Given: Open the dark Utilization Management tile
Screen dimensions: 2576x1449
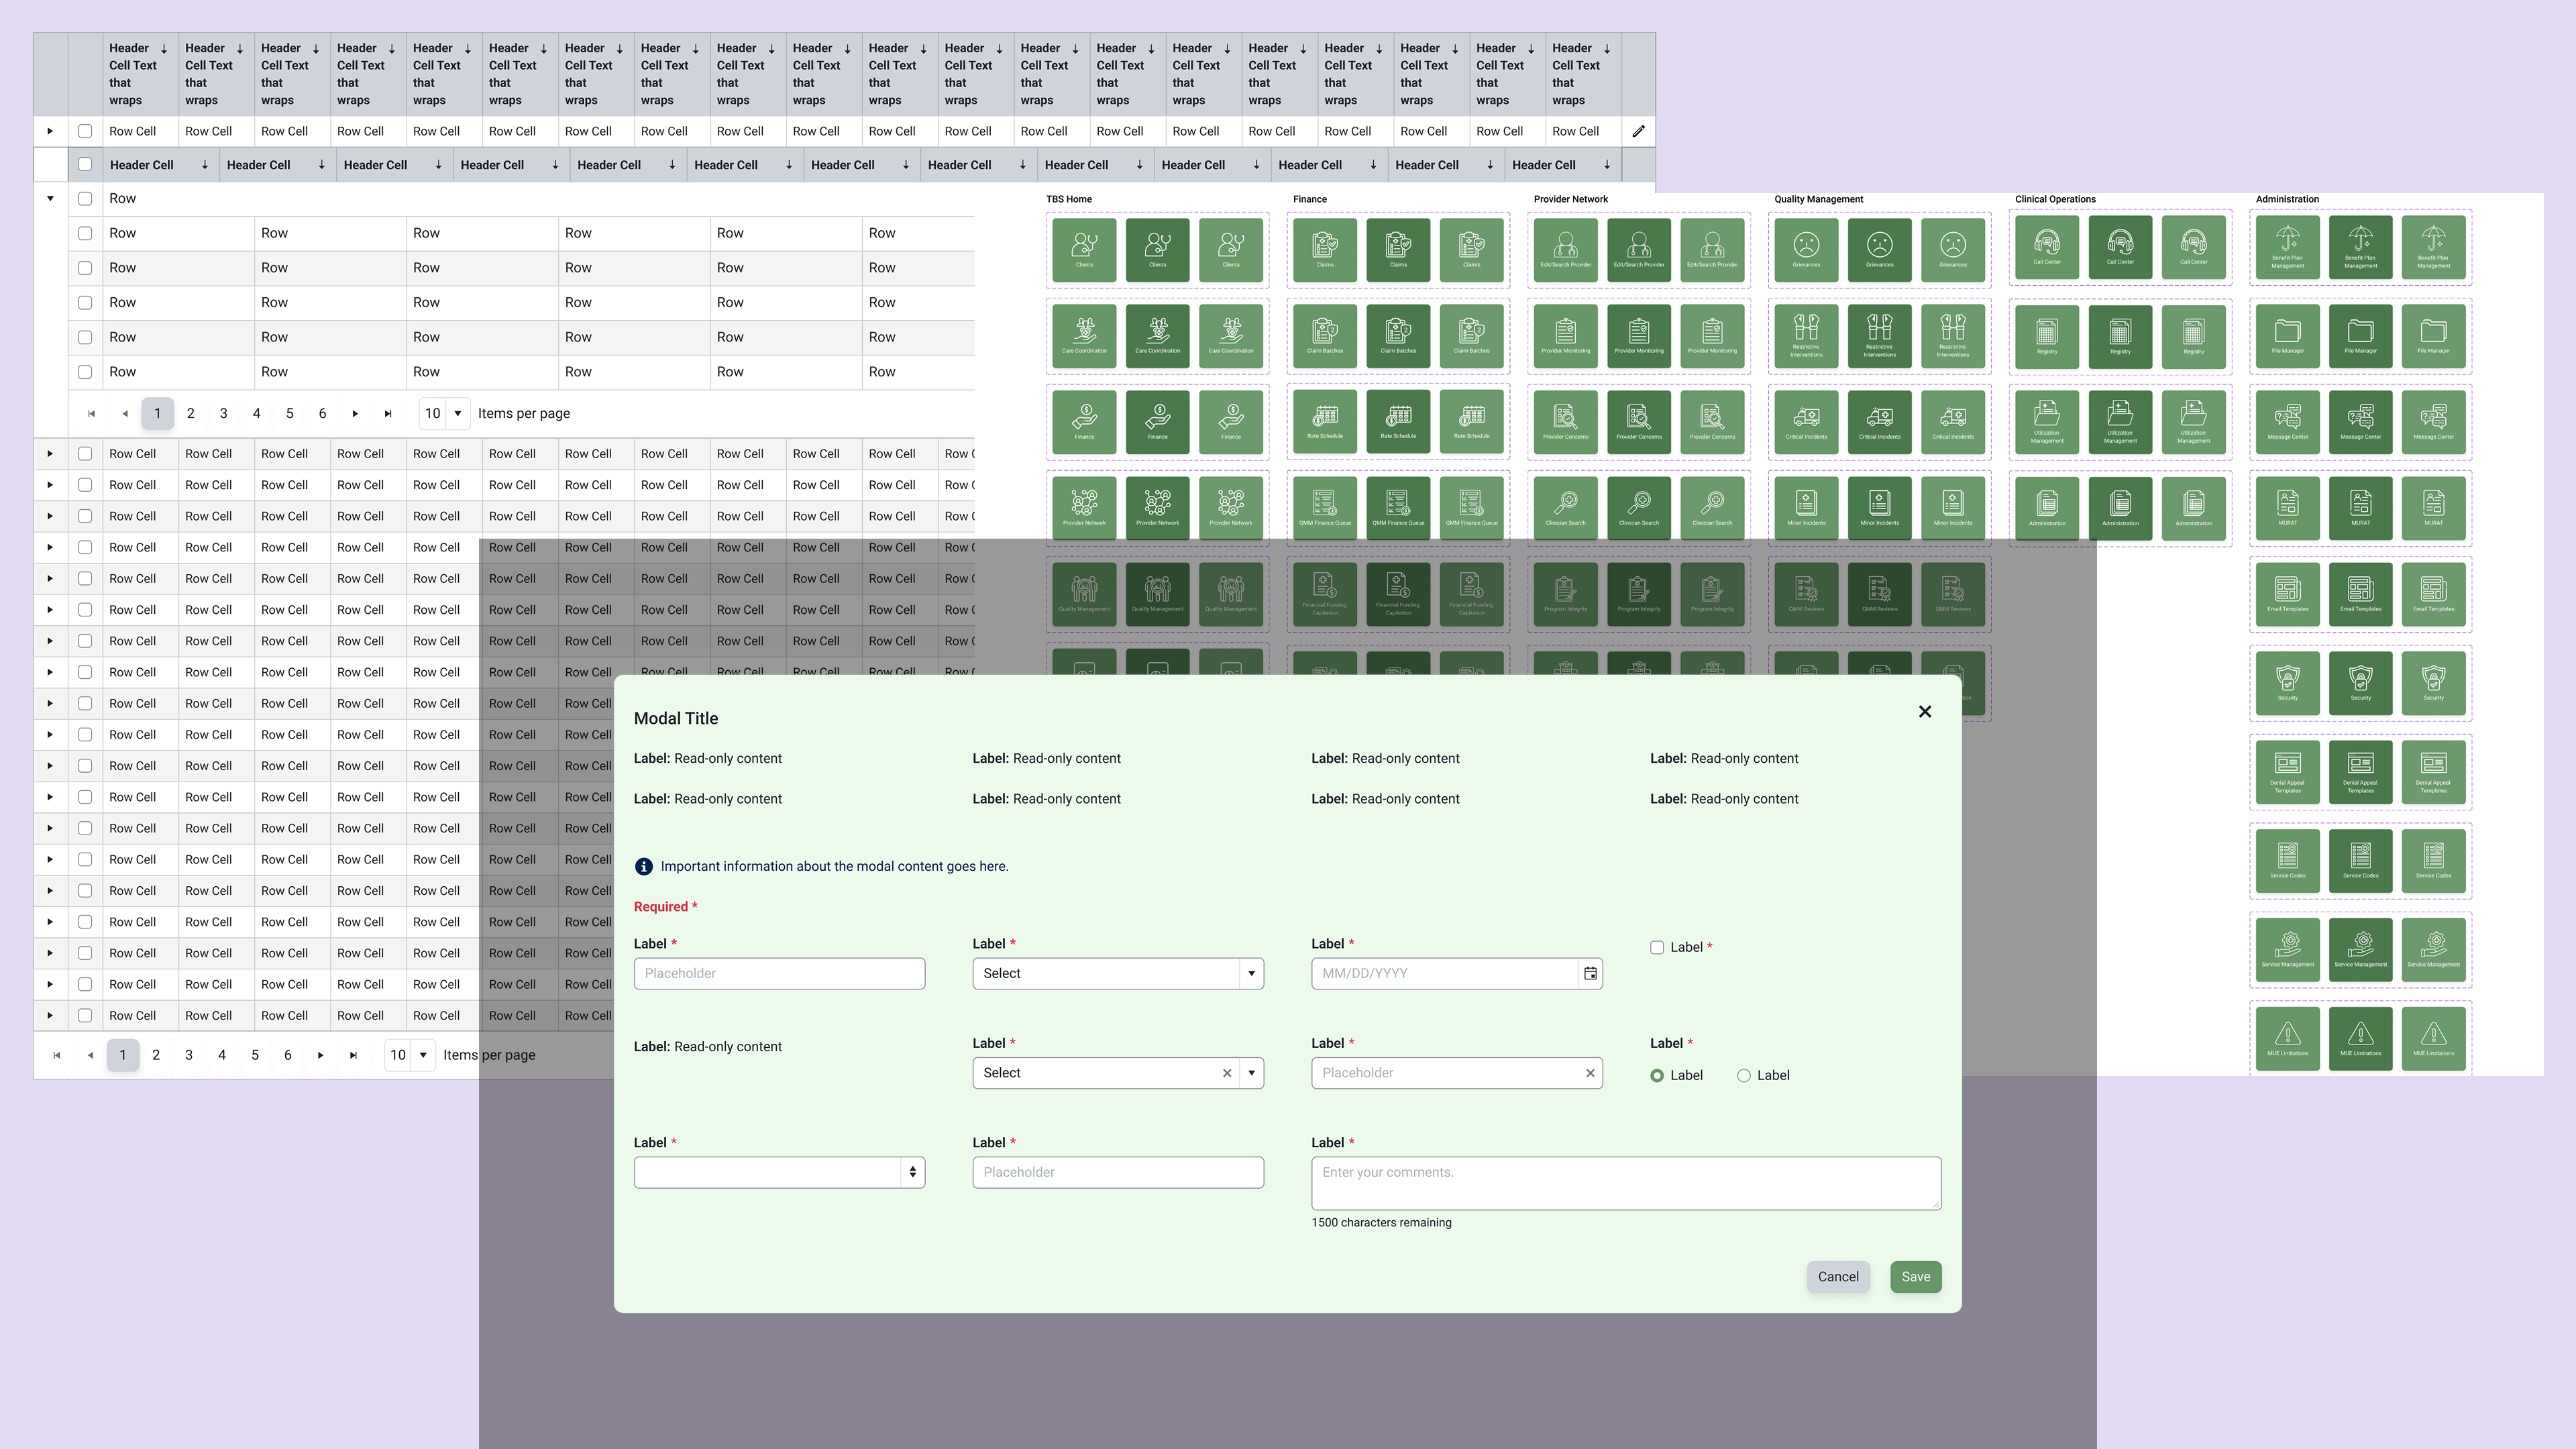Looking at the screenshot, I should [2120, 422].
